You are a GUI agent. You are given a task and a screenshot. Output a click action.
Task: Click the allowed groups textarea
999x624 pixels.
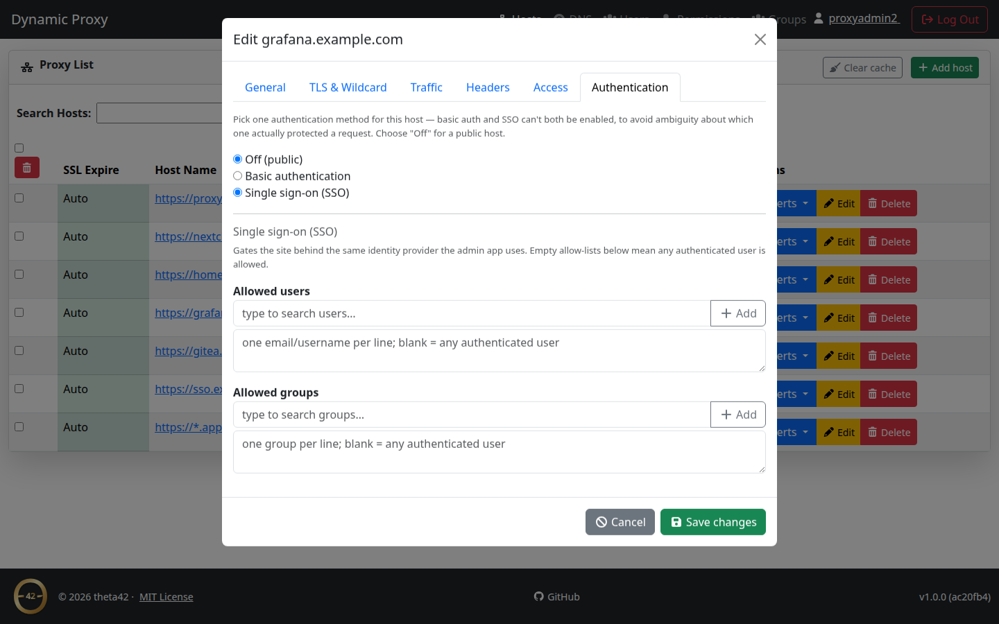pyautogui.click(x=499, y=452)
